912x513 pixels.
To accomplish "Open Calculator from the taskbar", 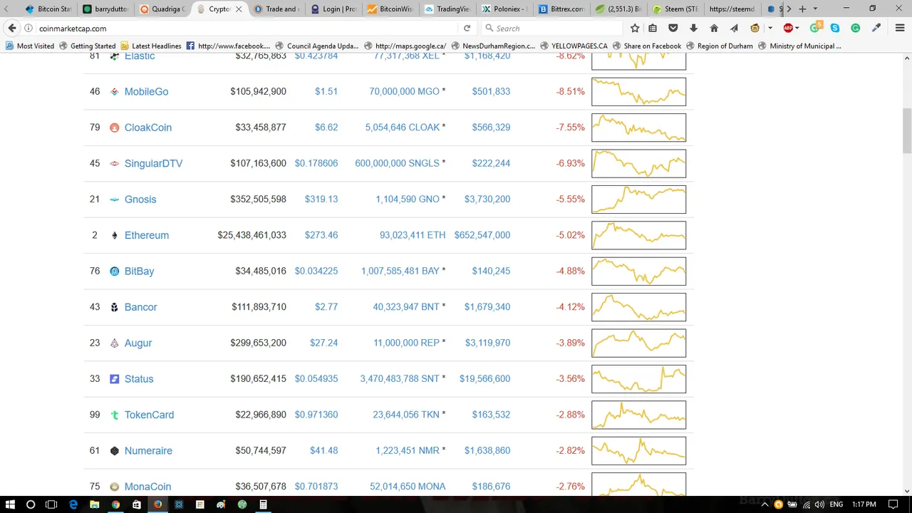I will click(x=263, y=504).
